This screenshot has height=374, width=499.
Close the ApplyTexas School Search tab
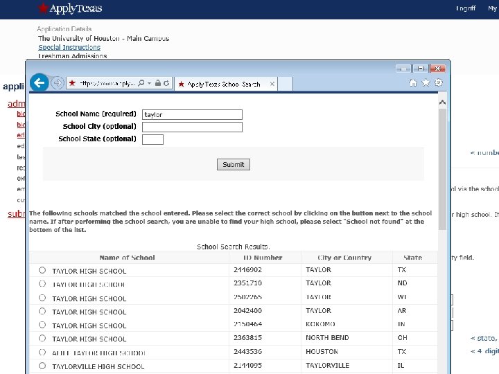[272, 84]
